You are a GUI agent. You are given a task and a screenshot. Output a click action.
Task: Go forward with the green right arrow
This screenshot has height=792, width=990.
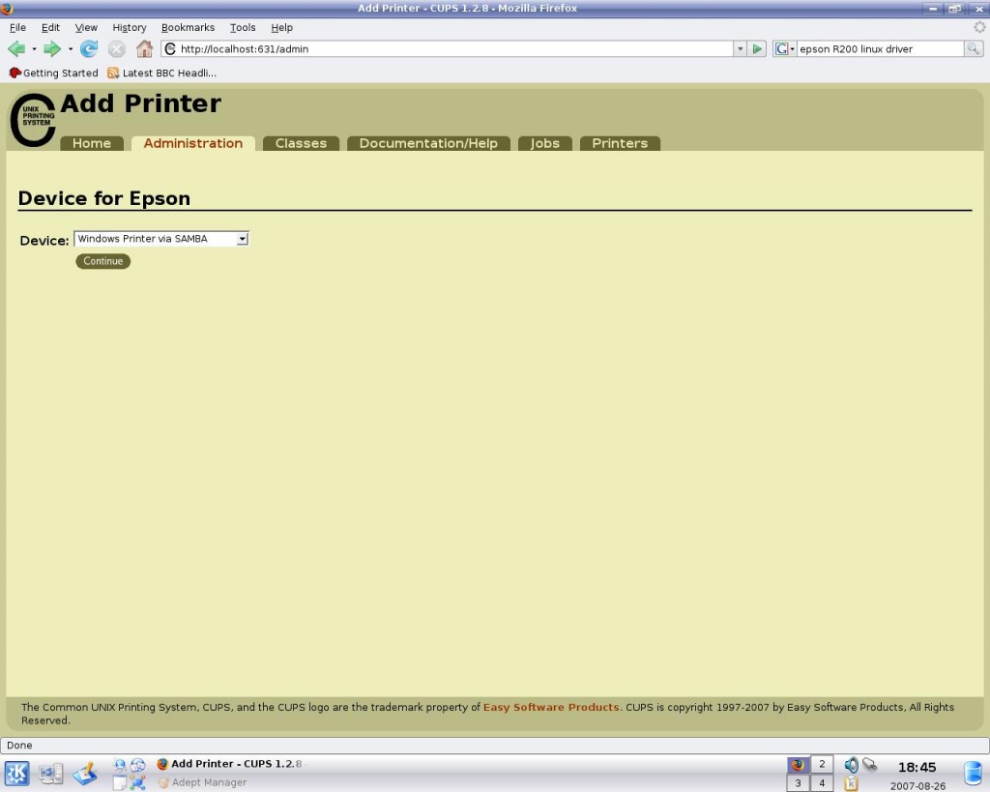point(52,48)
